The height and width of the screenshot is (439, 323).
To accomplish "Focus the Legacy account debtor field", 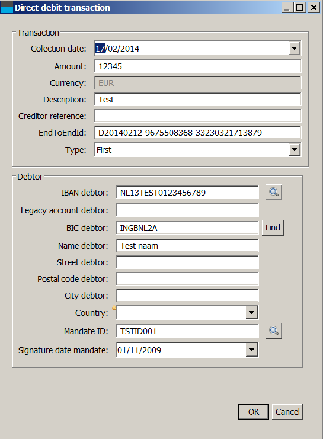I will (x=187, y=210).
